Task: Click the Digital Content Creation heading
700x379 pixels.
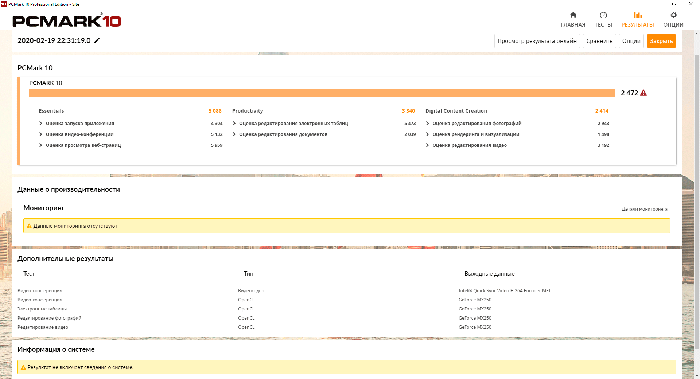Action: click(x=456, y=111)
